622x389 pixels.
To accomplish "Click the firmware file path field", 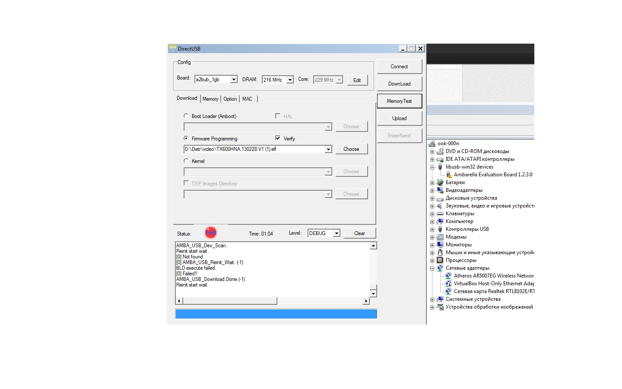I will pos(254,149).
